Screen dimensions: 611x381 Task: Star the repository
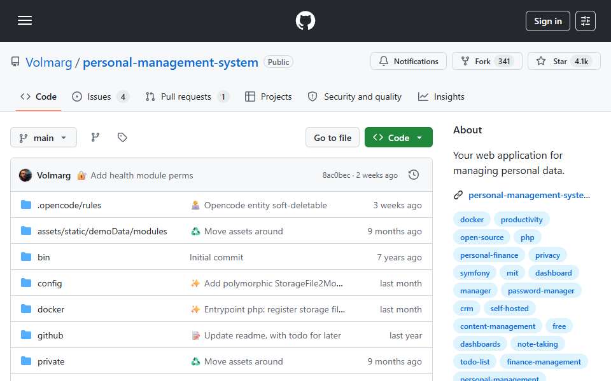tap(564, 62)
